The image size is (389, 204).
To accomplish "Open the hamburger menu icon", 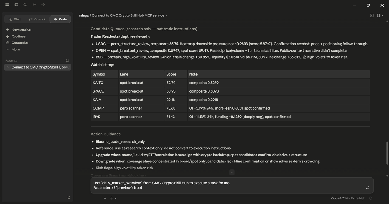I will pos(7,5).
